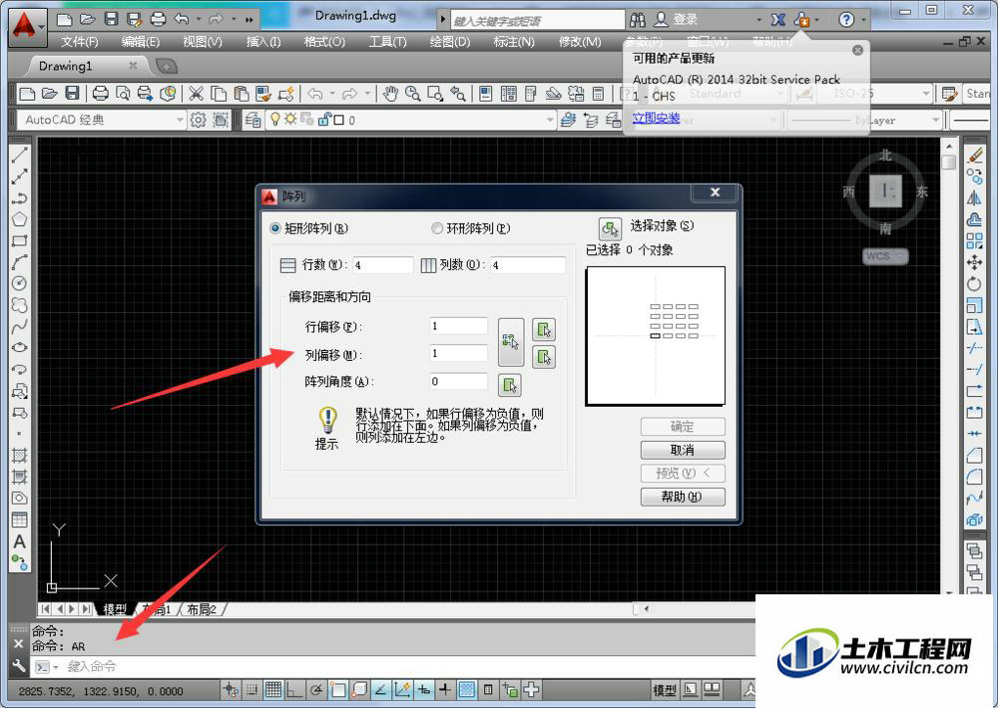Toggle dynamic input in status bar
Viewport: 998px width, 708px height.
click(x=423, y=689)
